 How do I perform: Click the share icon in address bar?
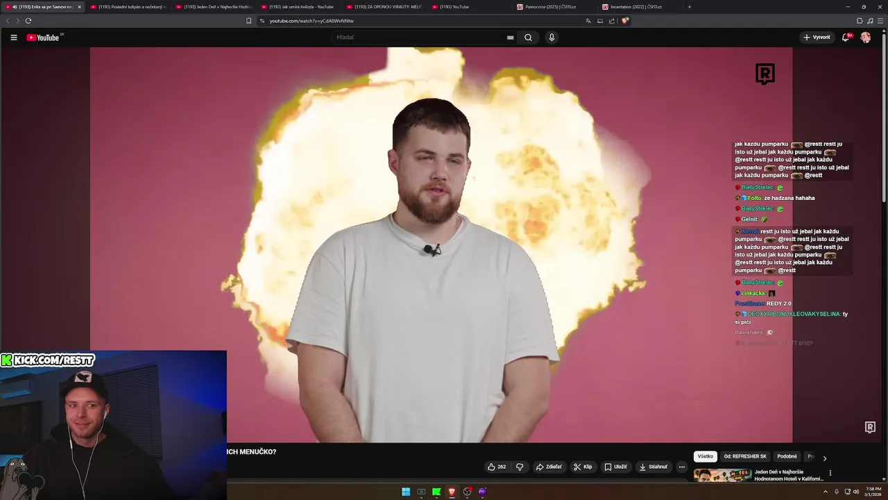click(611, 21)
